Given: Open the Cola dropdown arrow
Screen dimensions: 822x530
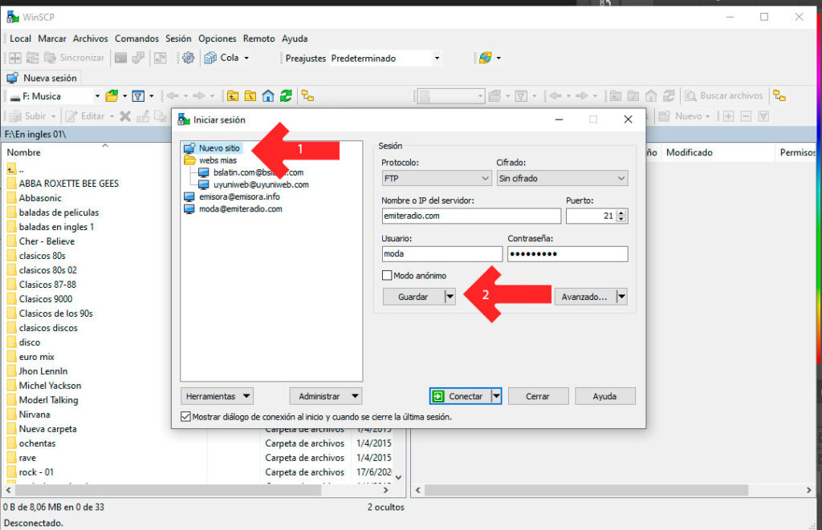Looking at the screenshot, I should [x=246, y=59].
